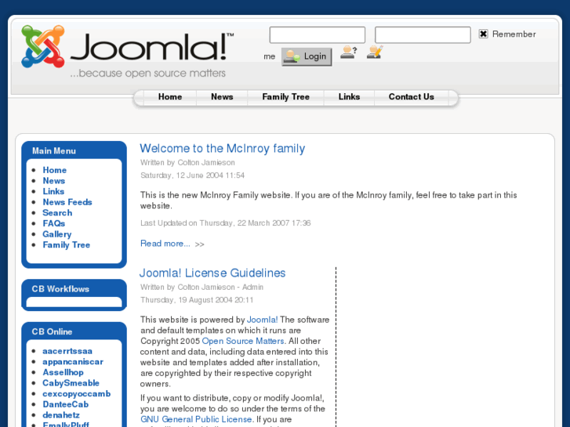Screen dimensions: 570x427
Task: Open the Links tab in top navigation
Action: click(x=349, y=97)
